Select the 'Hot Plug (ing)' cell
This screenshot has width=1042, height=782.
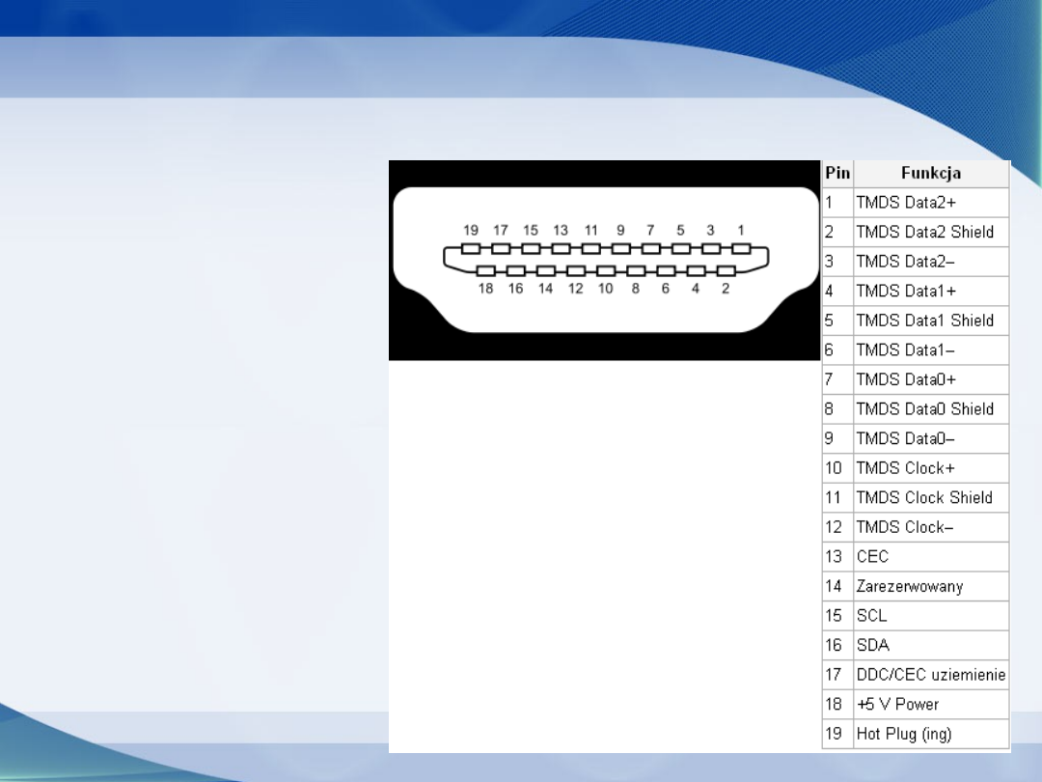903,734
